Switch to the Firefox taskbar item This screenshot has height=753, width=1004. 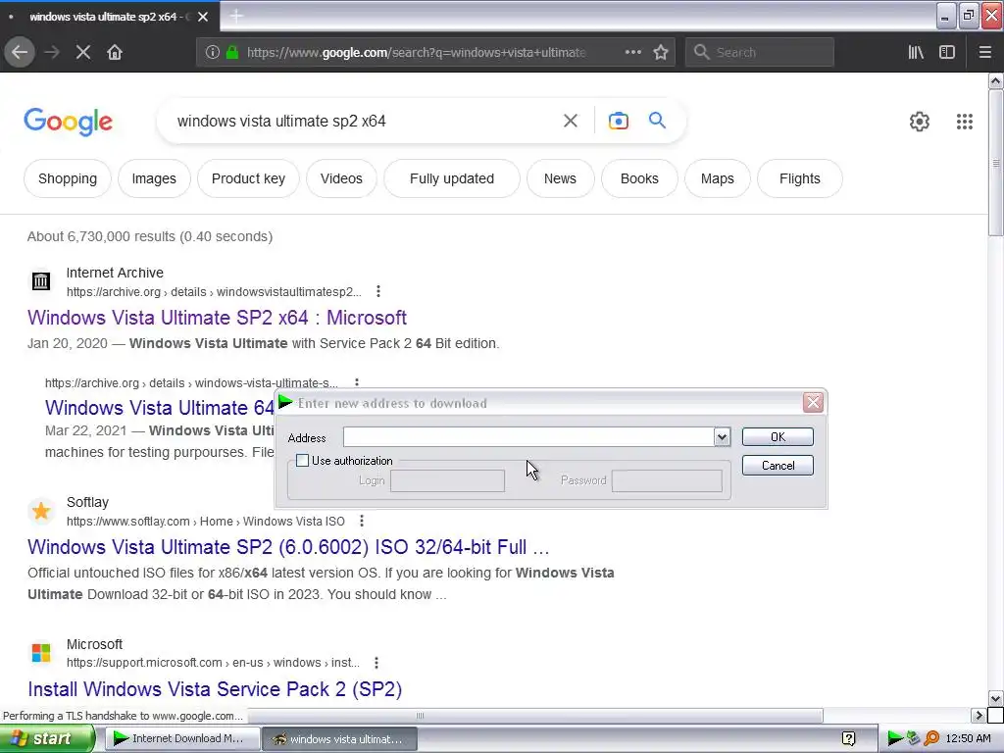coord(340,739)
